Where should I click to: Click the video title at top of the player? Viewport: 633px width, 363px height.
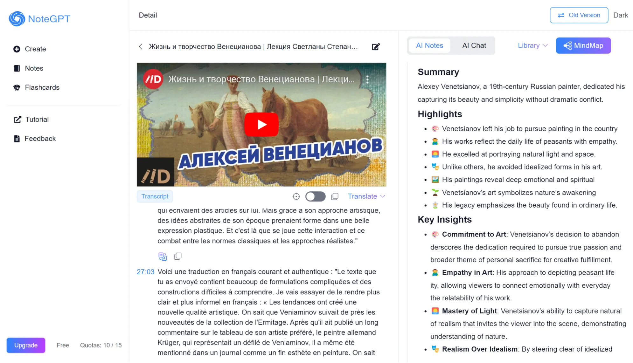point(261,79)
